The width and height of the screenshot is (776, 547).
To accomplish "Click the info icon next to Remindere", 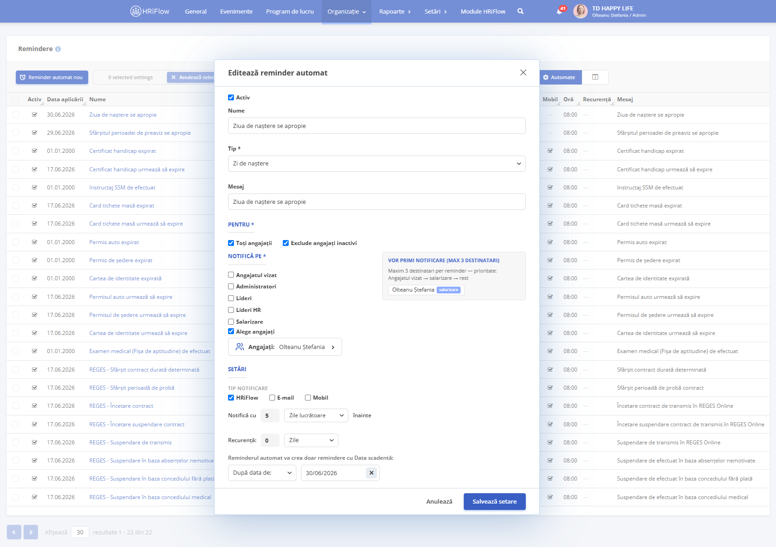I will [58, 49].
